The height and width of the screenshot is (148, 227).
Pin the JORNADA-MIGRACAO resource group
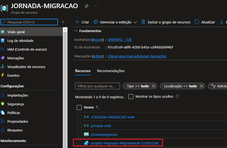(x=86, y=6)
